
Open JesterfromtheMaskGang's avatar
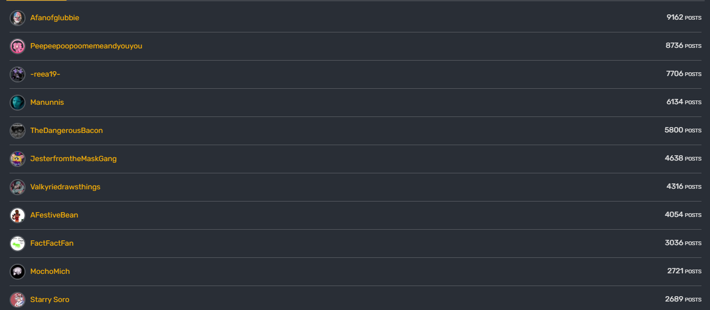click(18, 159)
